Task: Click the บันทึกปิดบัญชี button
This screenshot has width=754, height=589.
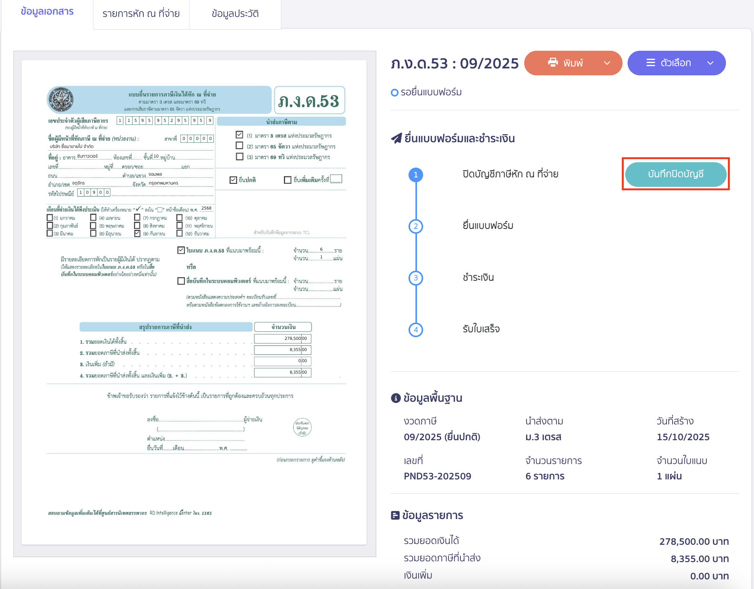Action: 676,174
